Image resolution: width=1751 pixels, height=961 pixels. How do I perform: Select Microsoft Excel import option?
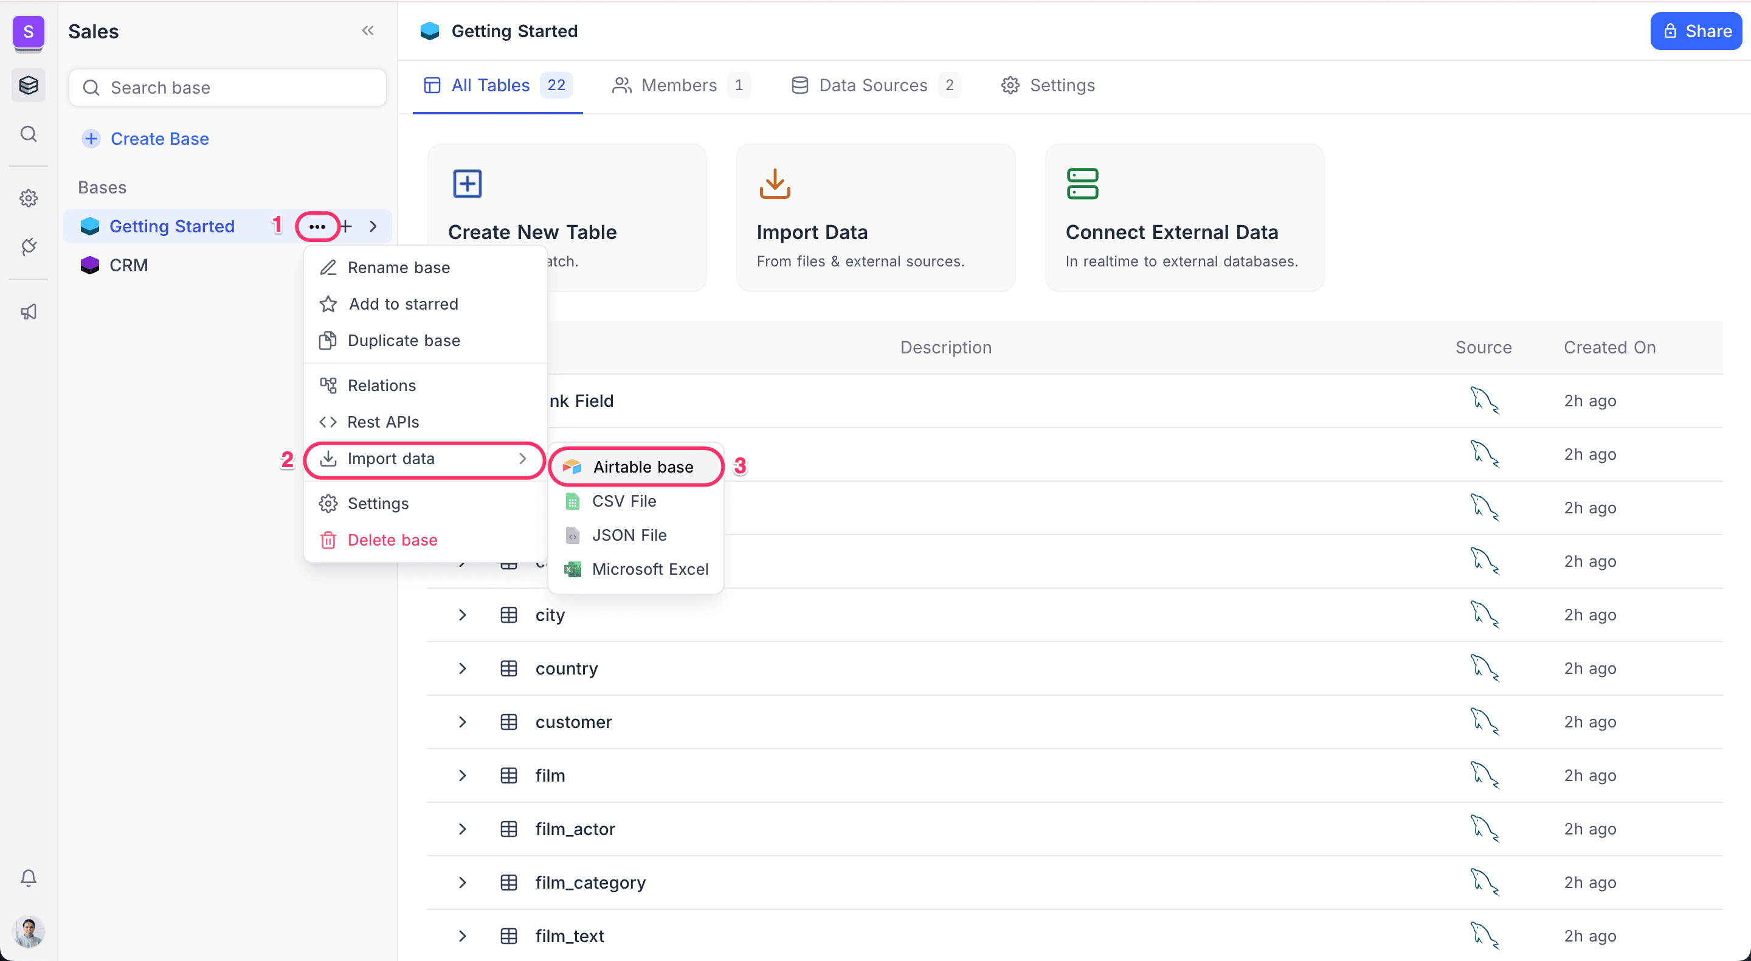click(635, 569)
